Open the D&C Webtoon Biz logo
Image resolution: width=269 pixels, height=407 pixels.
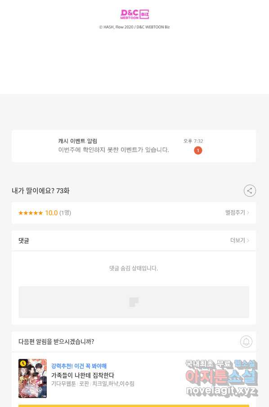134,14
